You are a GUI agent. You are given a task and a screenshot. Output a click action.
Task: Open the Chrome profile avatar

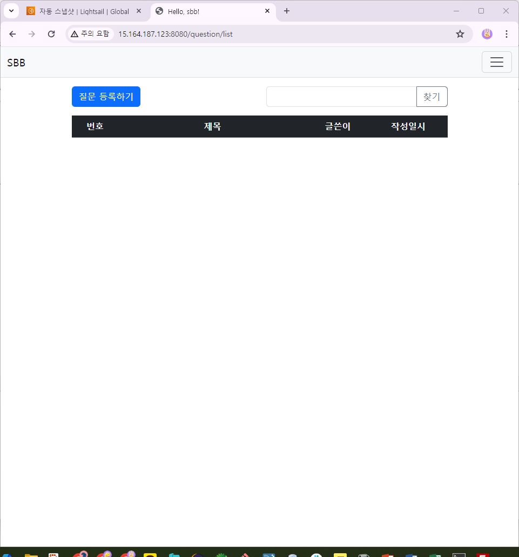pos(487,34)
